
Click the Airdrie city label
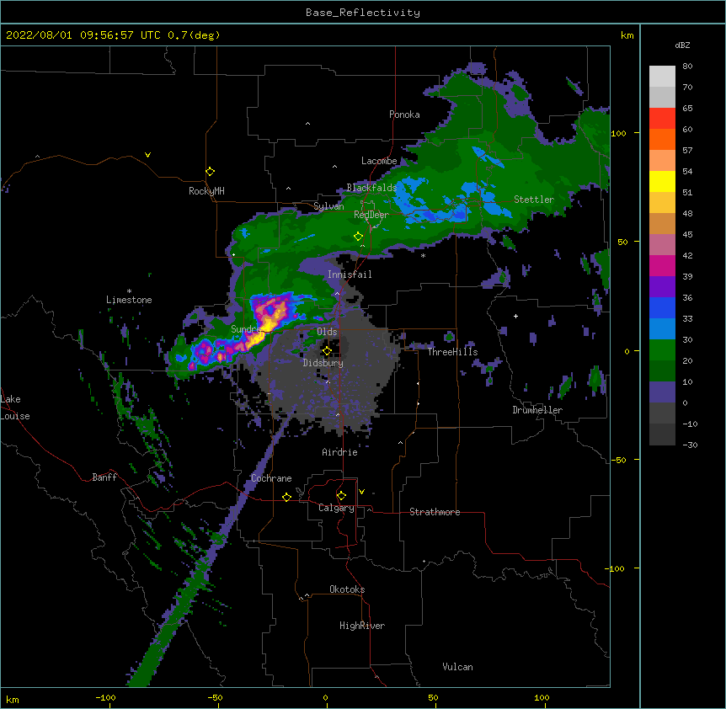click(x=340, y=452)
